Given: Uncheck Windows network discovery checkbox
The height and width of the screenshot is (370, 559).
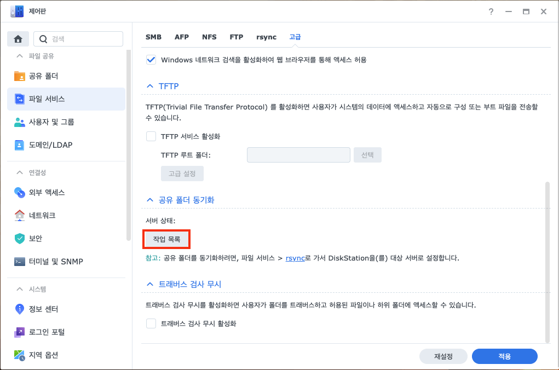Looking at the screenshot, I should coord(151,60).
